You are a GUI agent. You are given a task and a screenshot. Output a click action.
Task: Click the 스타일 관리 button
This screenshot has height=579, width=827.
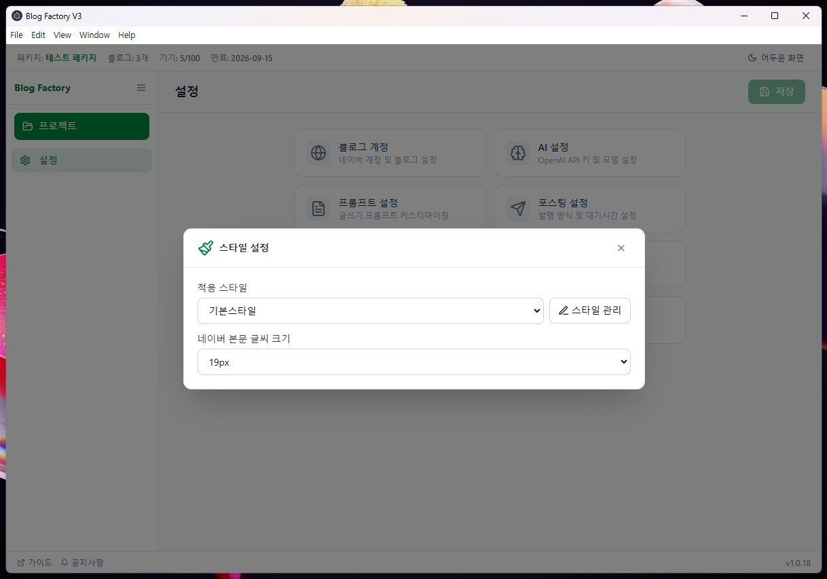[589, 311]
